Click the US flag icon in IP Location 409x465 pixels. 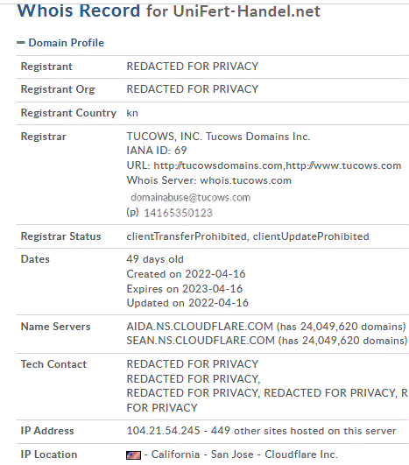(x=133, y=454)
